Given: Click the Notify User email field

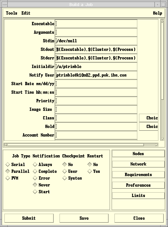Looking at the screenshot, I should [x=96, y=75].
